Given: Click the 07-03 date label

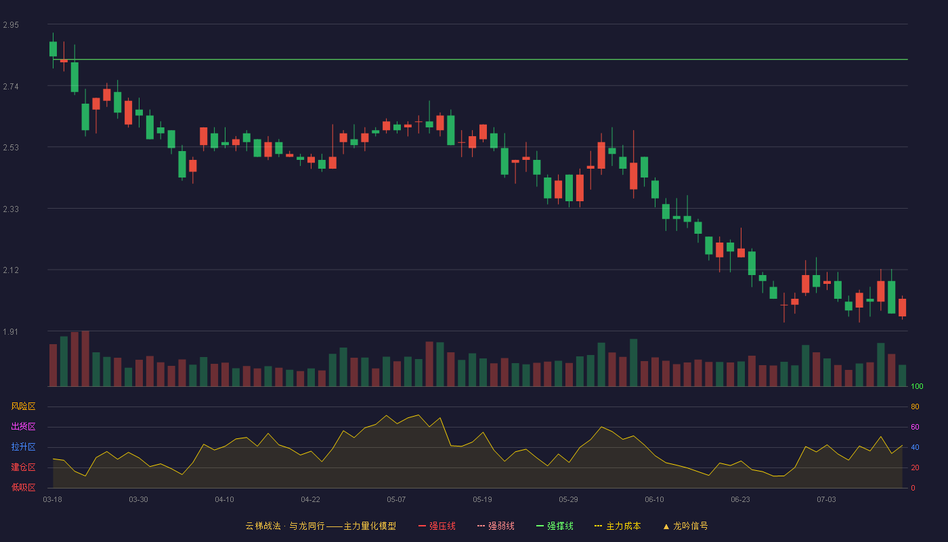Looking at the screenshot, I should (826, 499).
